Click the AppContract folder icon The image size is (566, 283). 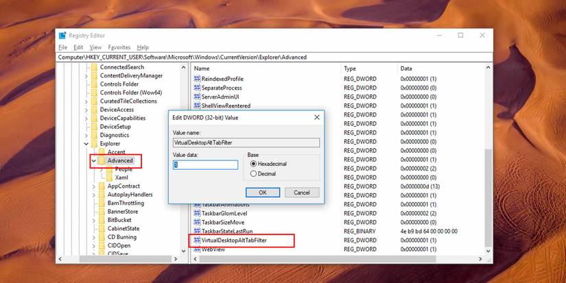(x=102, y=186)
